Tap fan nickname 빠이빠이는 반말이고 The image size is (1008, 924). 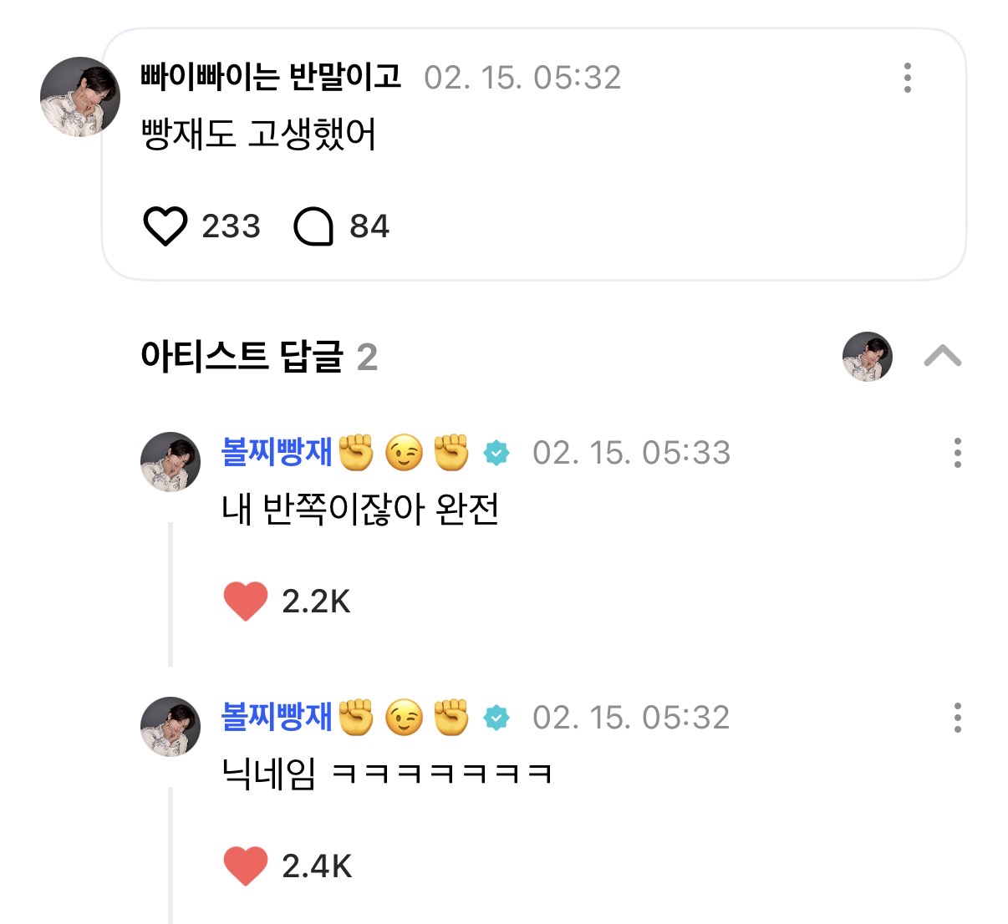(x=271, y=78)
